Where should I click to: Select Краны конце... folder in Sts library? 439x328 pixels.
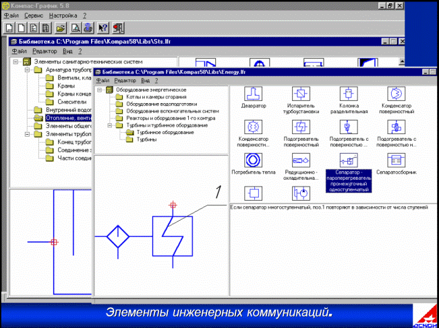click(74, 94)
